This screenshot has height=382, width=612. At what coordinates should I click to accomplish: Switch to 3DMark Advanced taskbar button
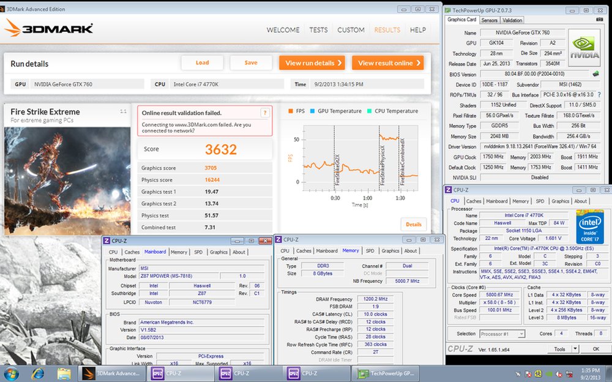[112, 373]
